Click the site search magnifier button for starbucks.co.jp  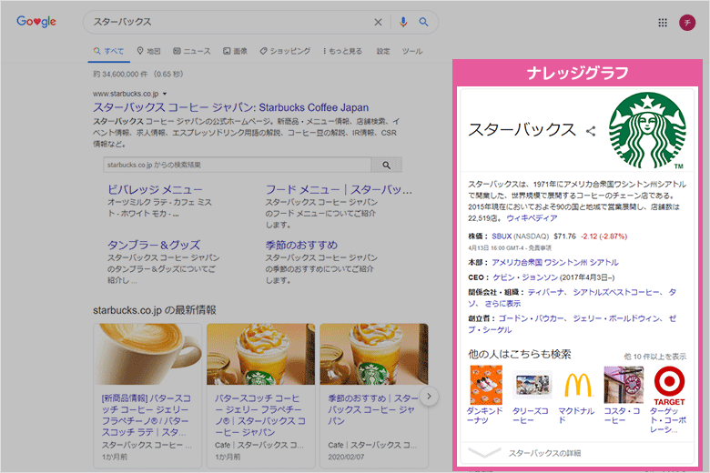386,165
